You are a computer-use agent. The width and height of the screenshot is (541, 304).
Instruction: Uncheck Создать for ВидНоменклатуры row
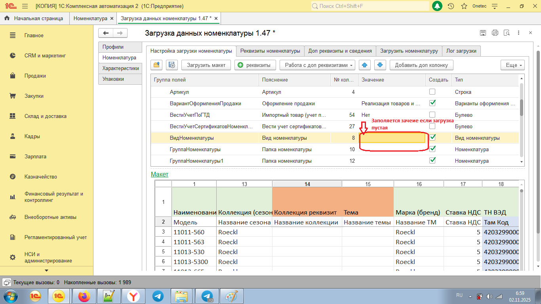pos(432,138)
